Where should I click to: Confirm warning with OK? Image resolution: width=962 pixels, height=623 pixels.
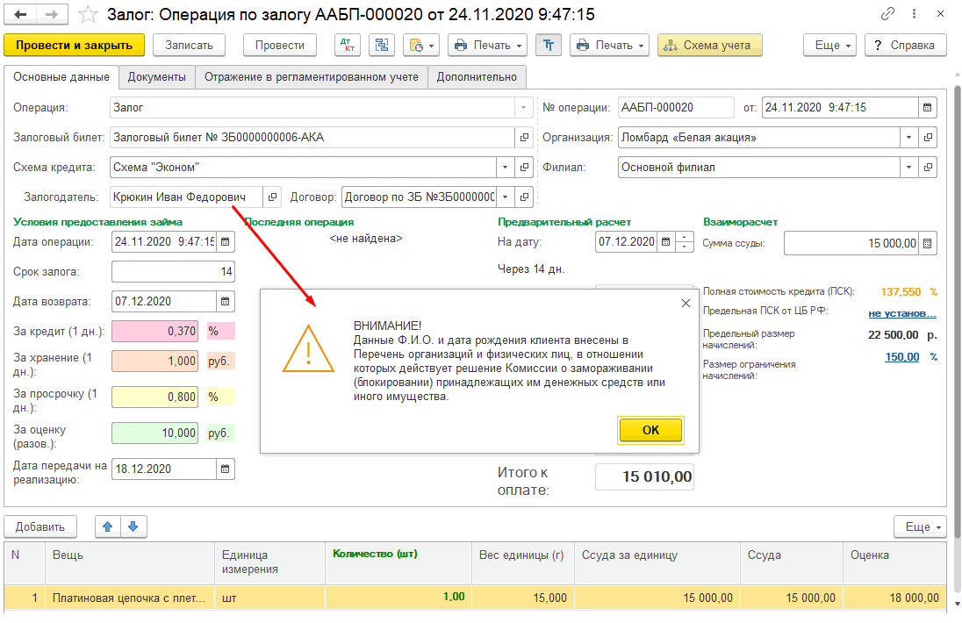(650, 430)
